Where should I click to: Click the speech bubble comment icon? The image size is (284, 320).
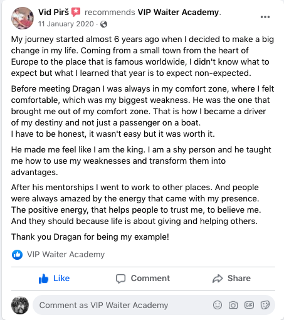120,279
